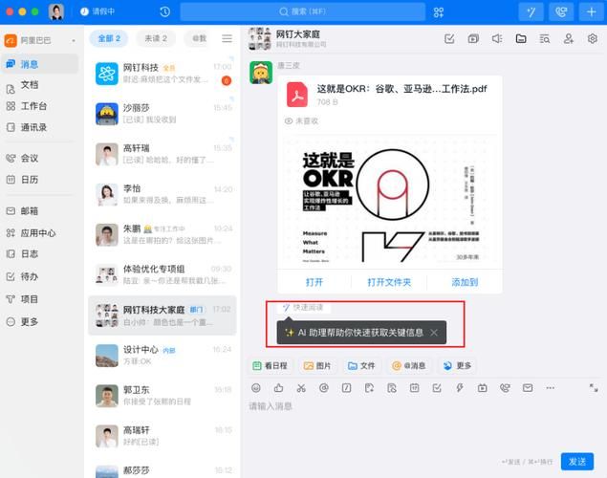Expand the 阿里巴巴 organization switcher

point(40,40)
